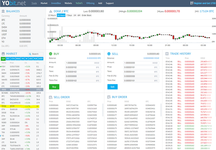The width and height of the screenshot is (216, 150).
Task: Show the Order Book chart view
Action: click(86, 15)
